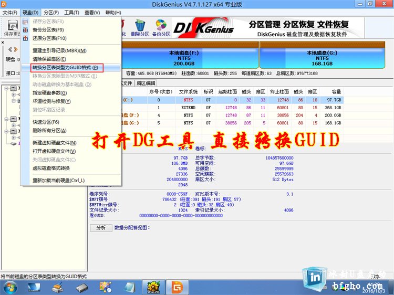Viewport: 394px width, 295px height.
Task: Open the 工具(T) menu
Action: point(71,13)
